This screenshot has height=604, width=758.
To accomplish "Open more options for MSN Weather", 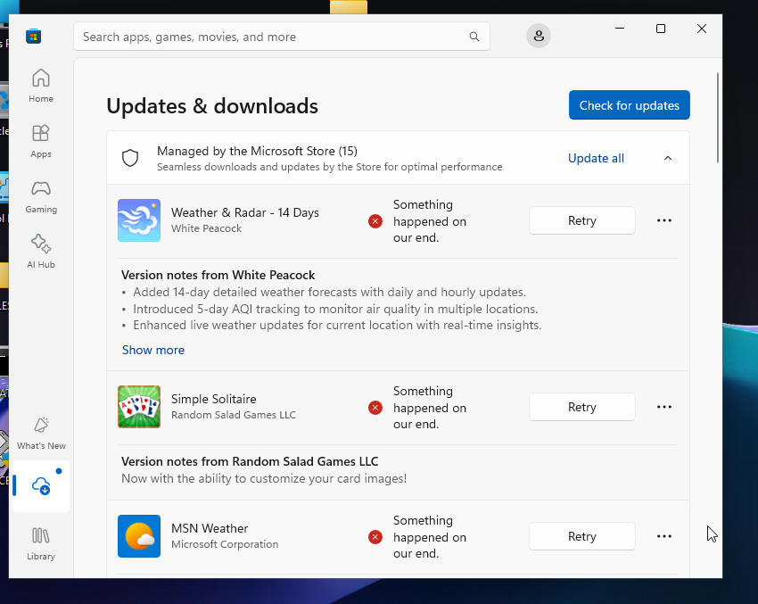I will coord(664,536).
